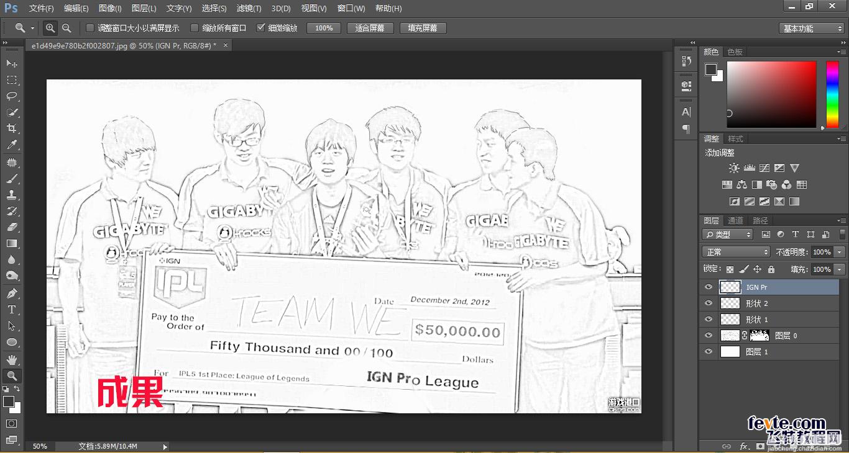
Task: Add a Photo Filter adjustment
Action: point(771,185)
